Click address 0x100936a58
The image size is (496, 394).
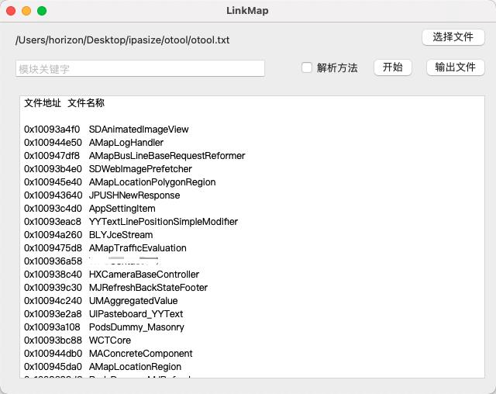(x=53, y=261)
